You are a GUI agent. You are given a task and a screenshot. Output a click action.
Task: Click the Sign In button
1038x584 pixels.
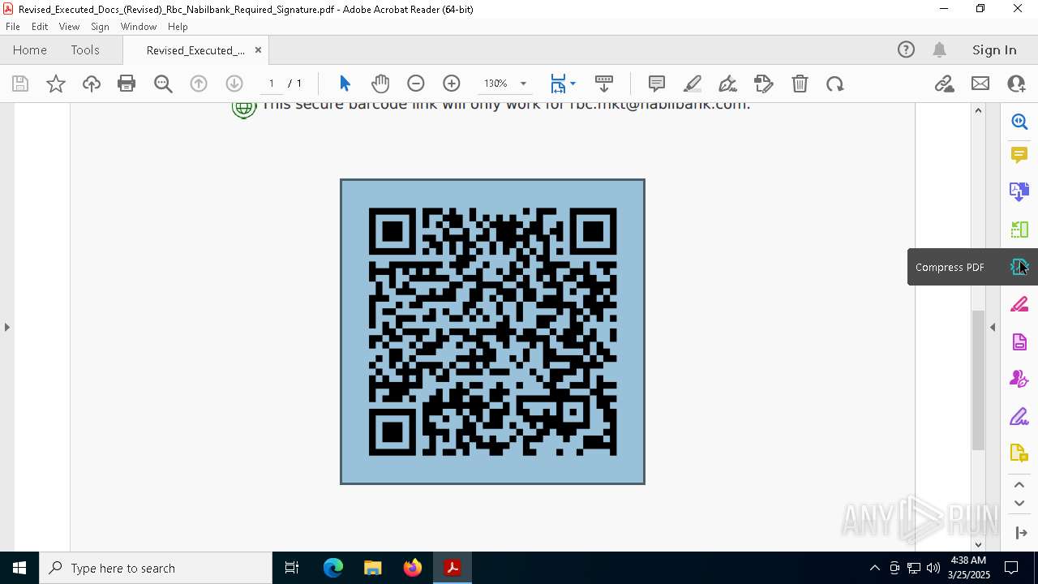pos(994,50)
